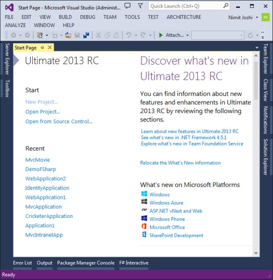The height and width of the screenshot is (280, 273).
Task: Click See what's new in .NET Framework 4.5.1
Action: click(184, 137)
